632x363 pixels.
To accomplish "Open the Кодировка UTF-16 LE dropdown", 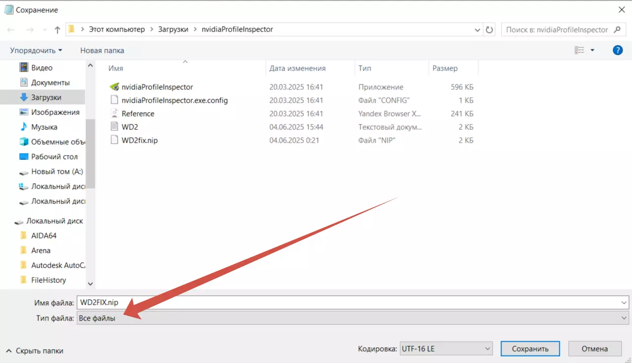I will 446,349.
